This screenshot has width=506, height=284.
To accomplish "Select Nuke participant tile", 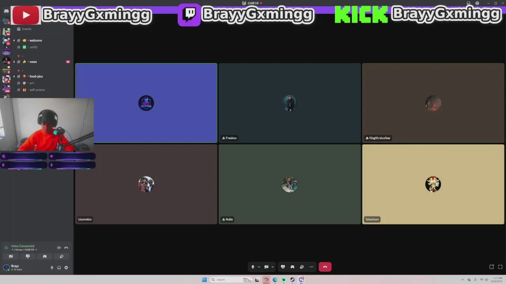I will coord(290,184).
